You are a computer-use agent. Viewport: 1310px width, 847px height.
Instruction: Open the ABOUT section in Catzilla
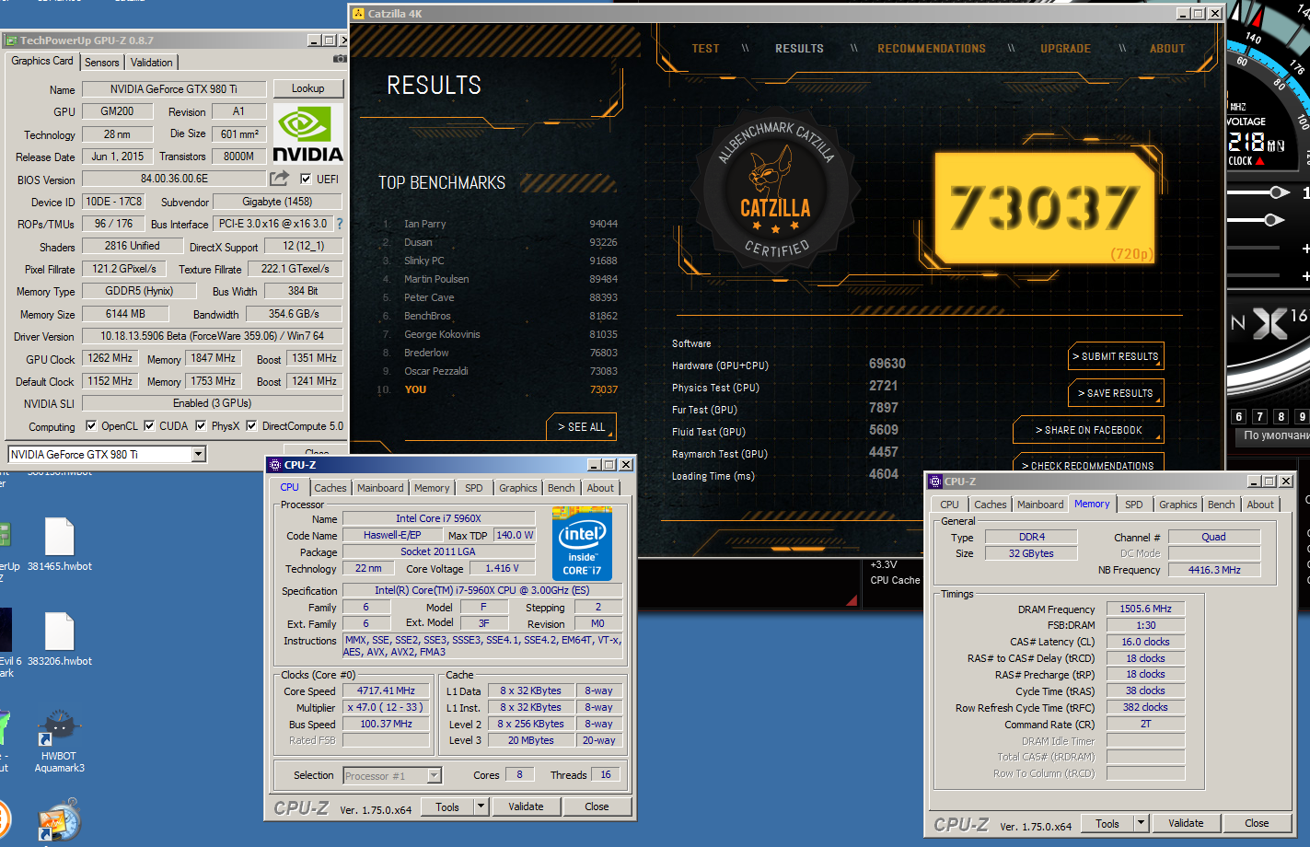tap(1167, 49)
